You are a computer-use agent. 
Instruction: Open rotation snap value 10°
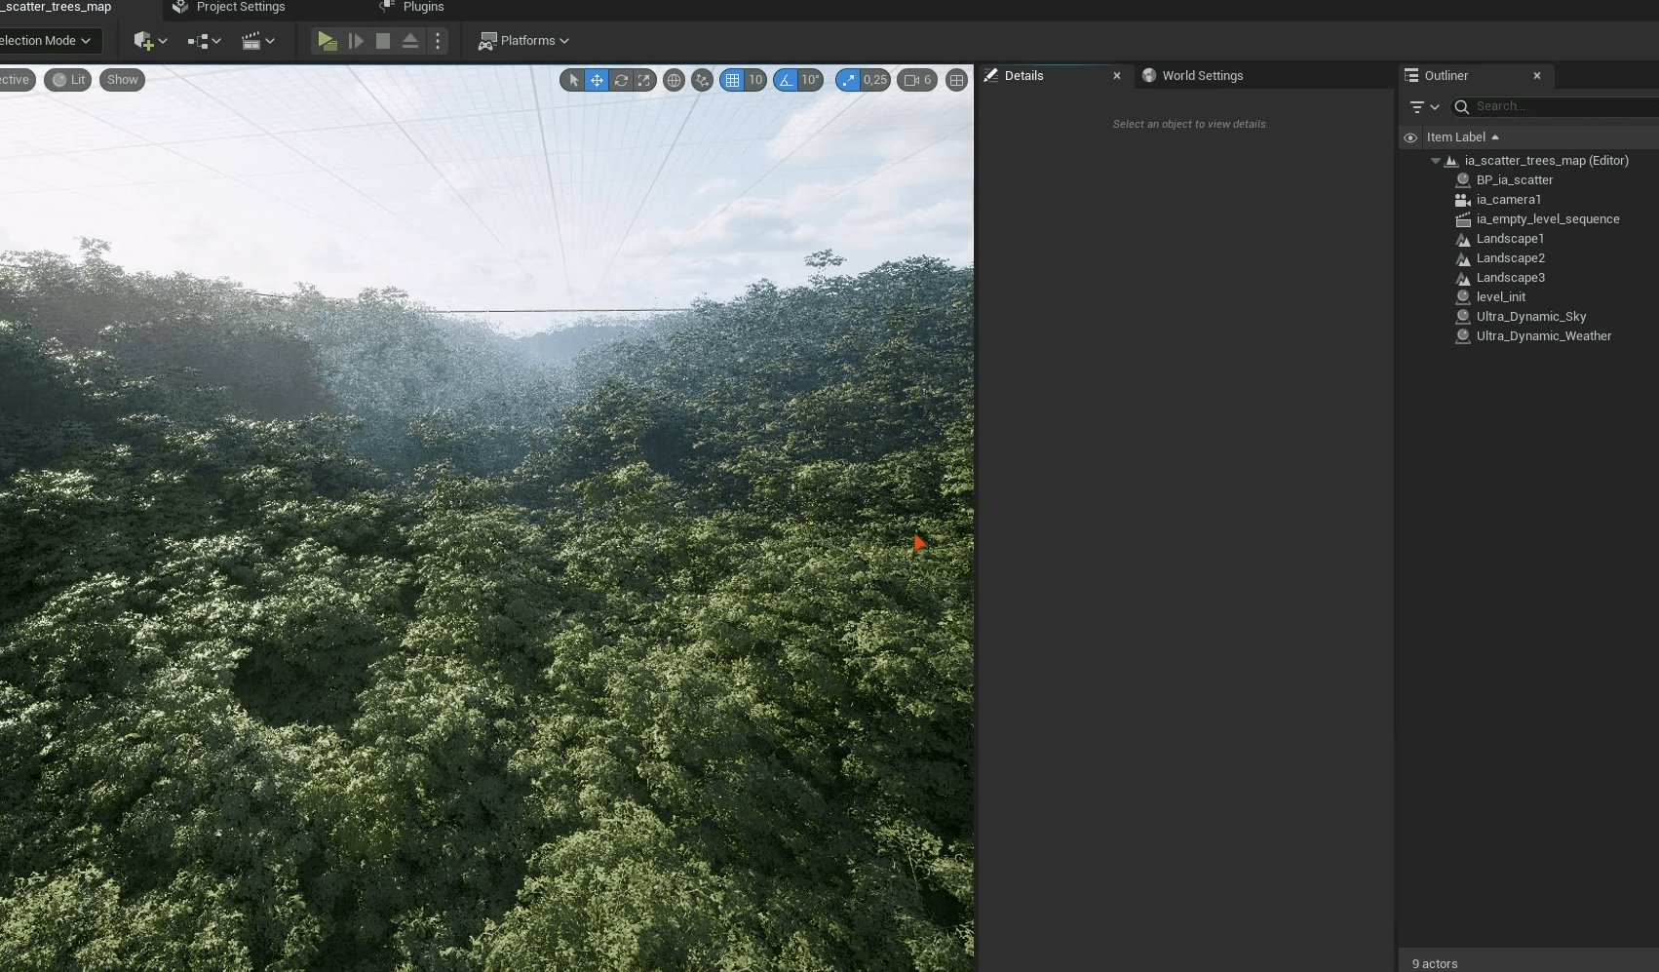click(811, 80)
